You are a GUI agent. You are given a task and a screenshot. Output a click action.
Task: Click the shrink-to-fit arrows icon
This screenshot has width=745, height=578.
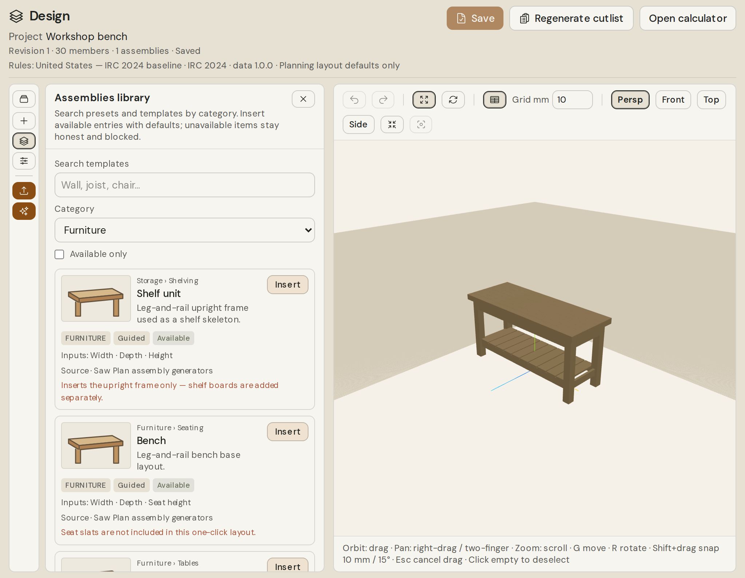[392, 124]
